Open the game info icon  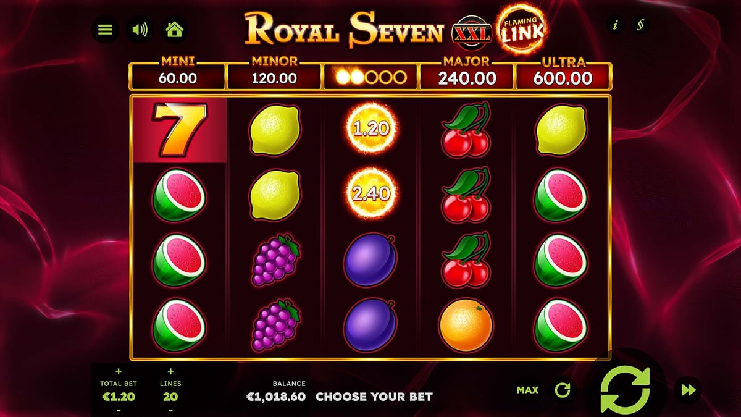tap(615, 25)
